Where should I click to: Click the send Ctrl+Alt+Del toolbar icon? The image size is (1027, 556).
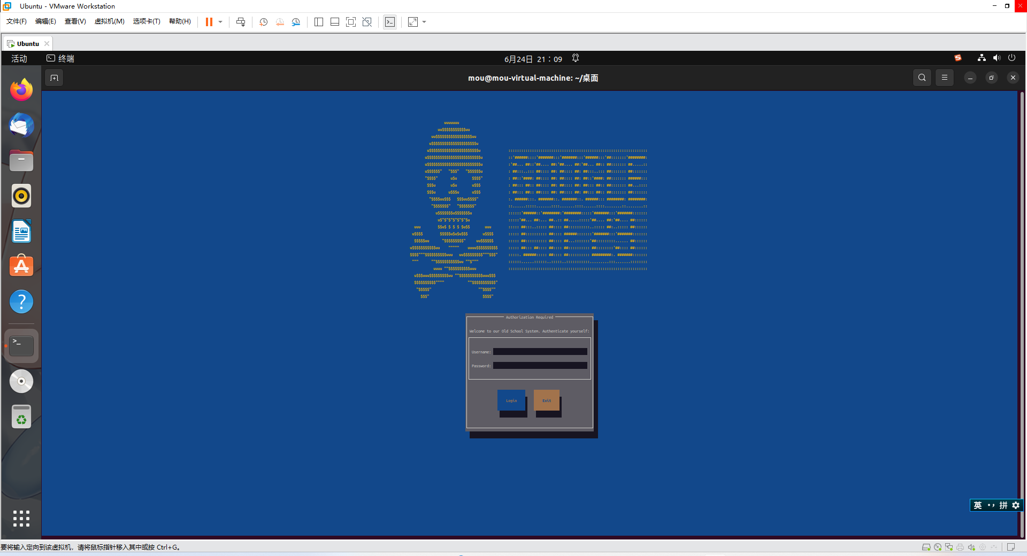(x=241, y=22)
